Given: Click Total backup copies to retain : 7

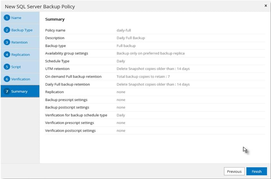Looking at the screenshot, I should tap(143, 76).
